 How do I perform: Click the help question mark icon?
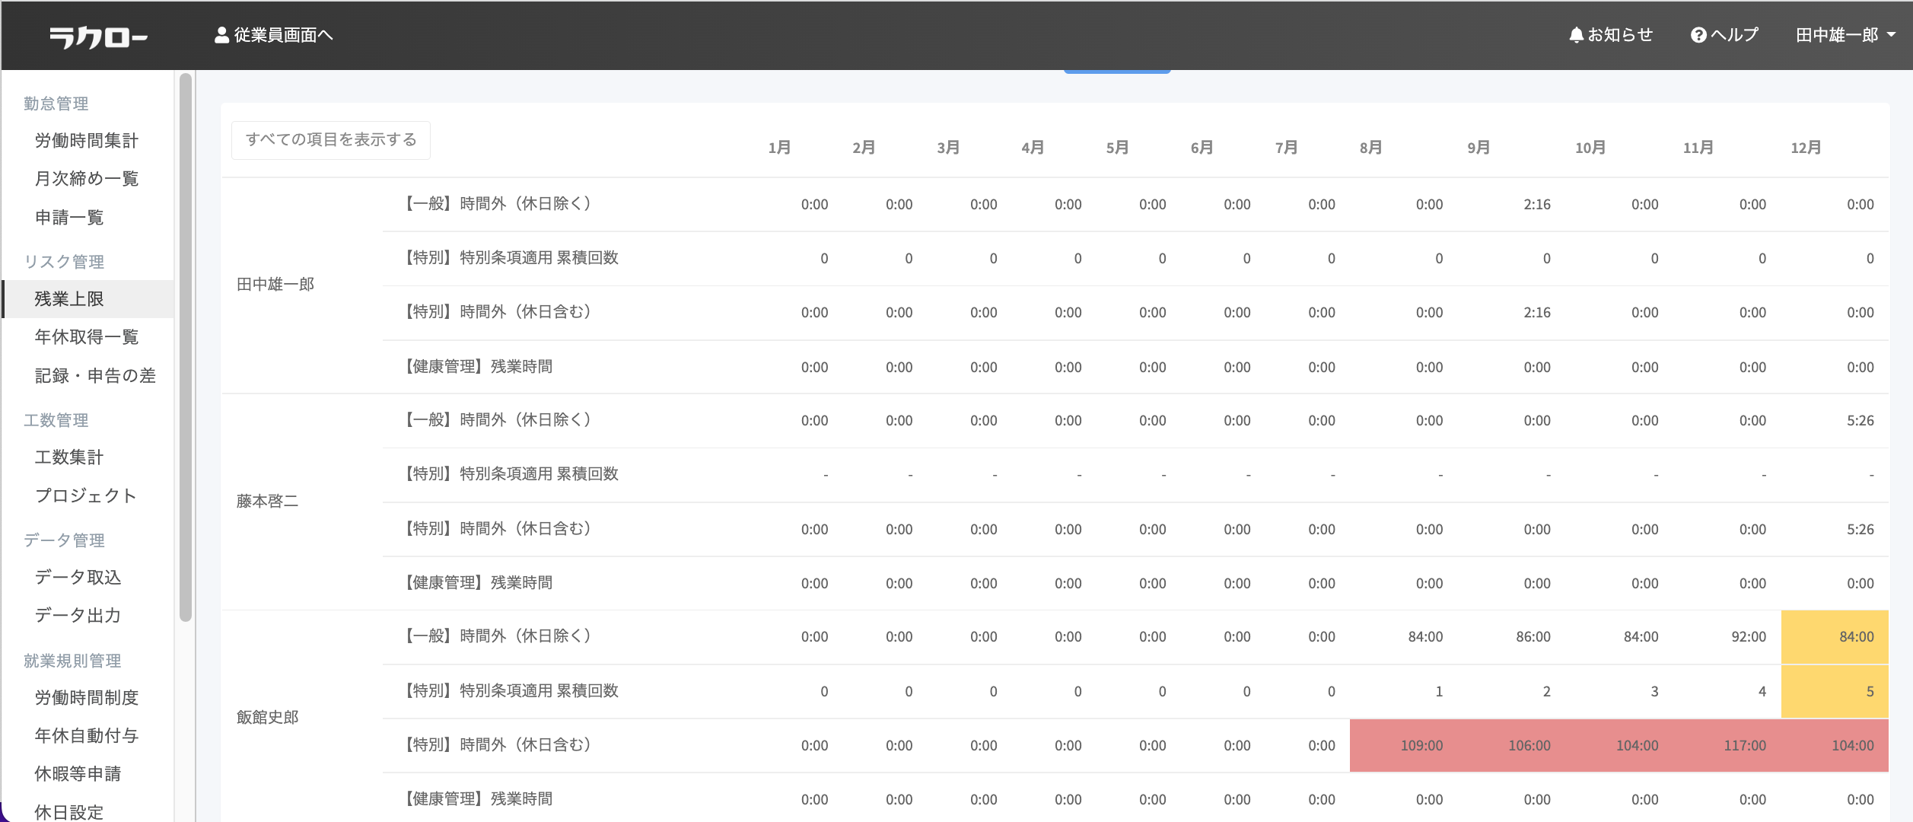[x=1698, y=35]
